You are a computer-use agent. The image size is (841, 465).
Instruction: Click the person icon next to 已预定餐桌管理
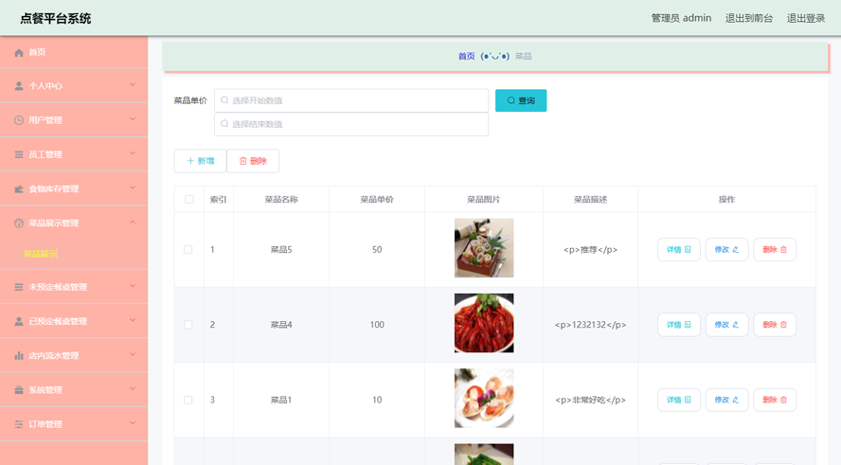(19, 321)
